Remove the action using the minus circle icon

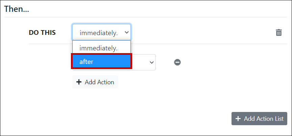pyautogui.click(x=177, y=62)
